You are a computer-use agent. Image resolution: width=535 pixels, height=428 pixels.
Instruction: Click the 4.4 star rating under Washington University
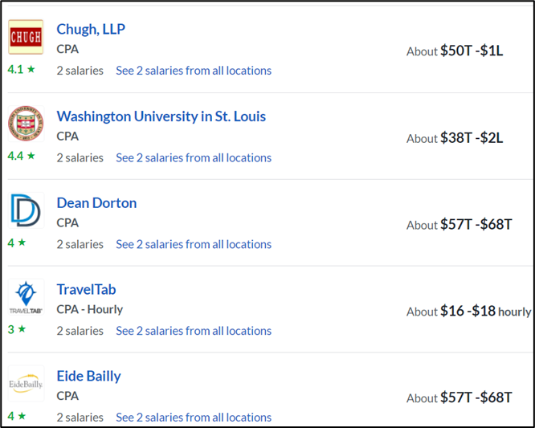(x=21, y=157)
